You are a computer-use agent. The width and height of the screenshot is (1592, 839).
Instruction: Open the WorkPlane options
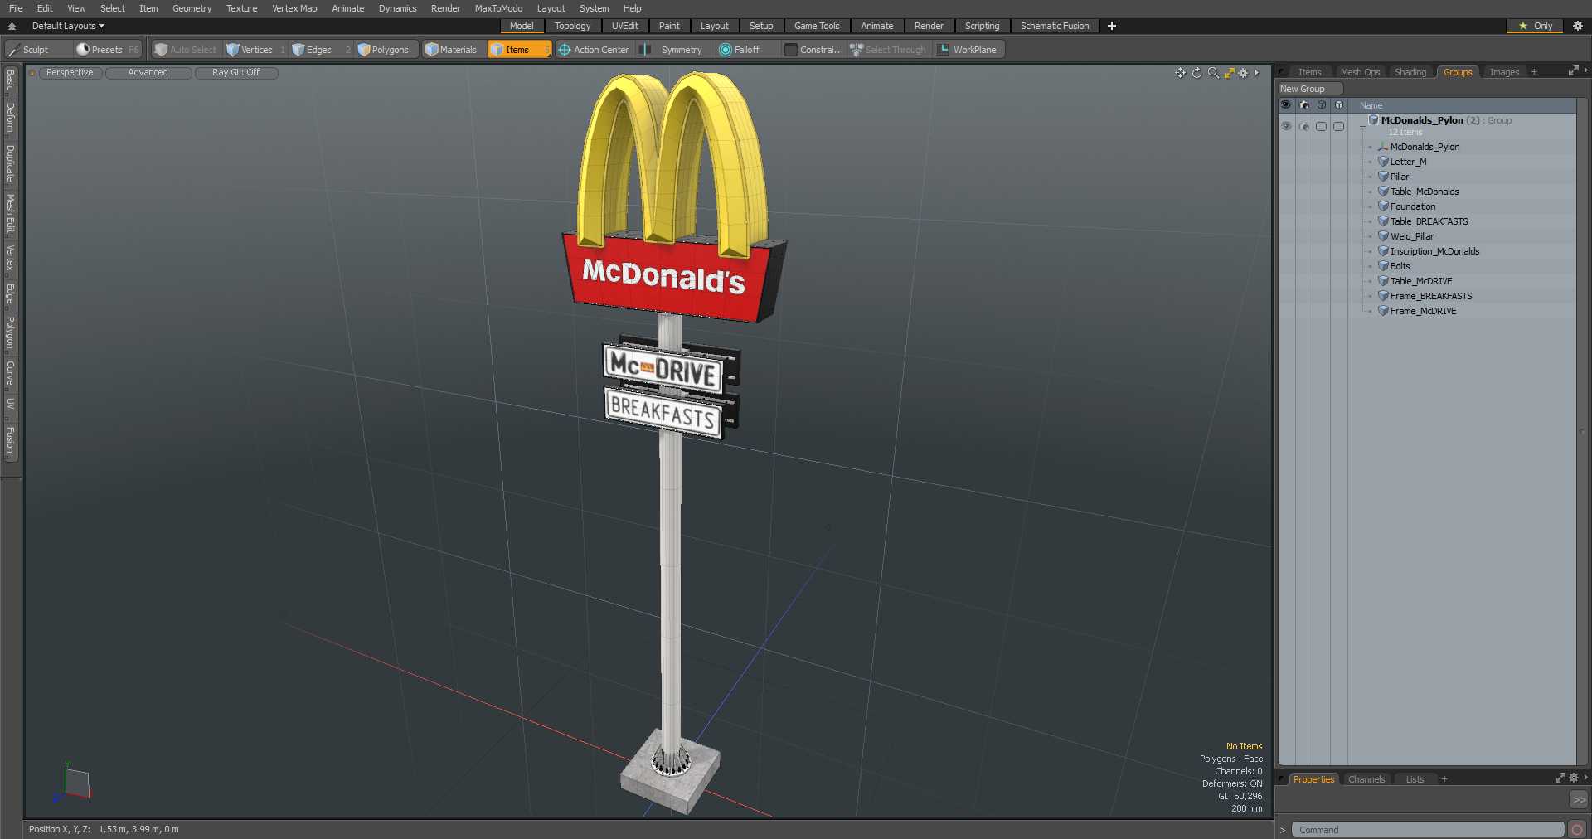pos(968,50)
